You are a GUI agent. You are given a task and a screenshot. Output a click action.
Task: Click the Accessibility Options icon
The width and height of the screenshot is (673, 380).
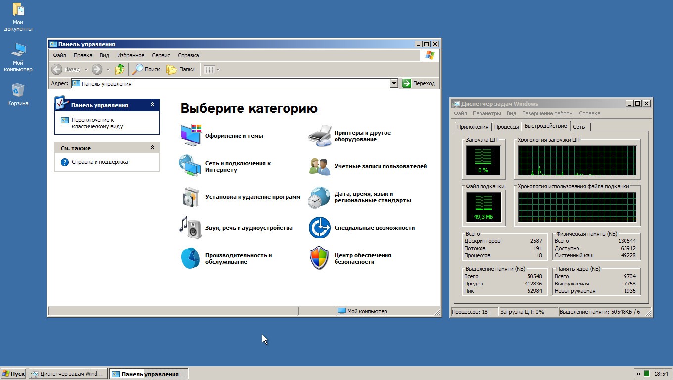click(319, 228)
